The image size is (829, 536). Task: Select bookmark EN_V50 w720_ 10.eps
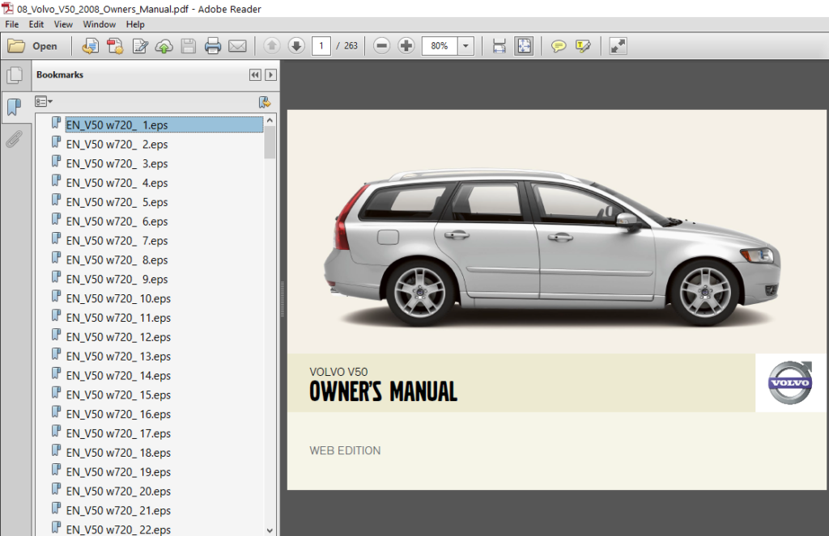pos(118,298)
